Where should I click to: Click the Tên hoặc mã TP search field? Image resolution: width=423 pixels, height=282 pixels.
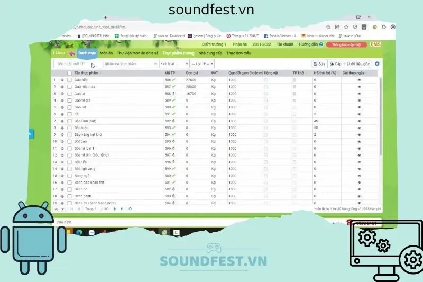pos(77,63)
